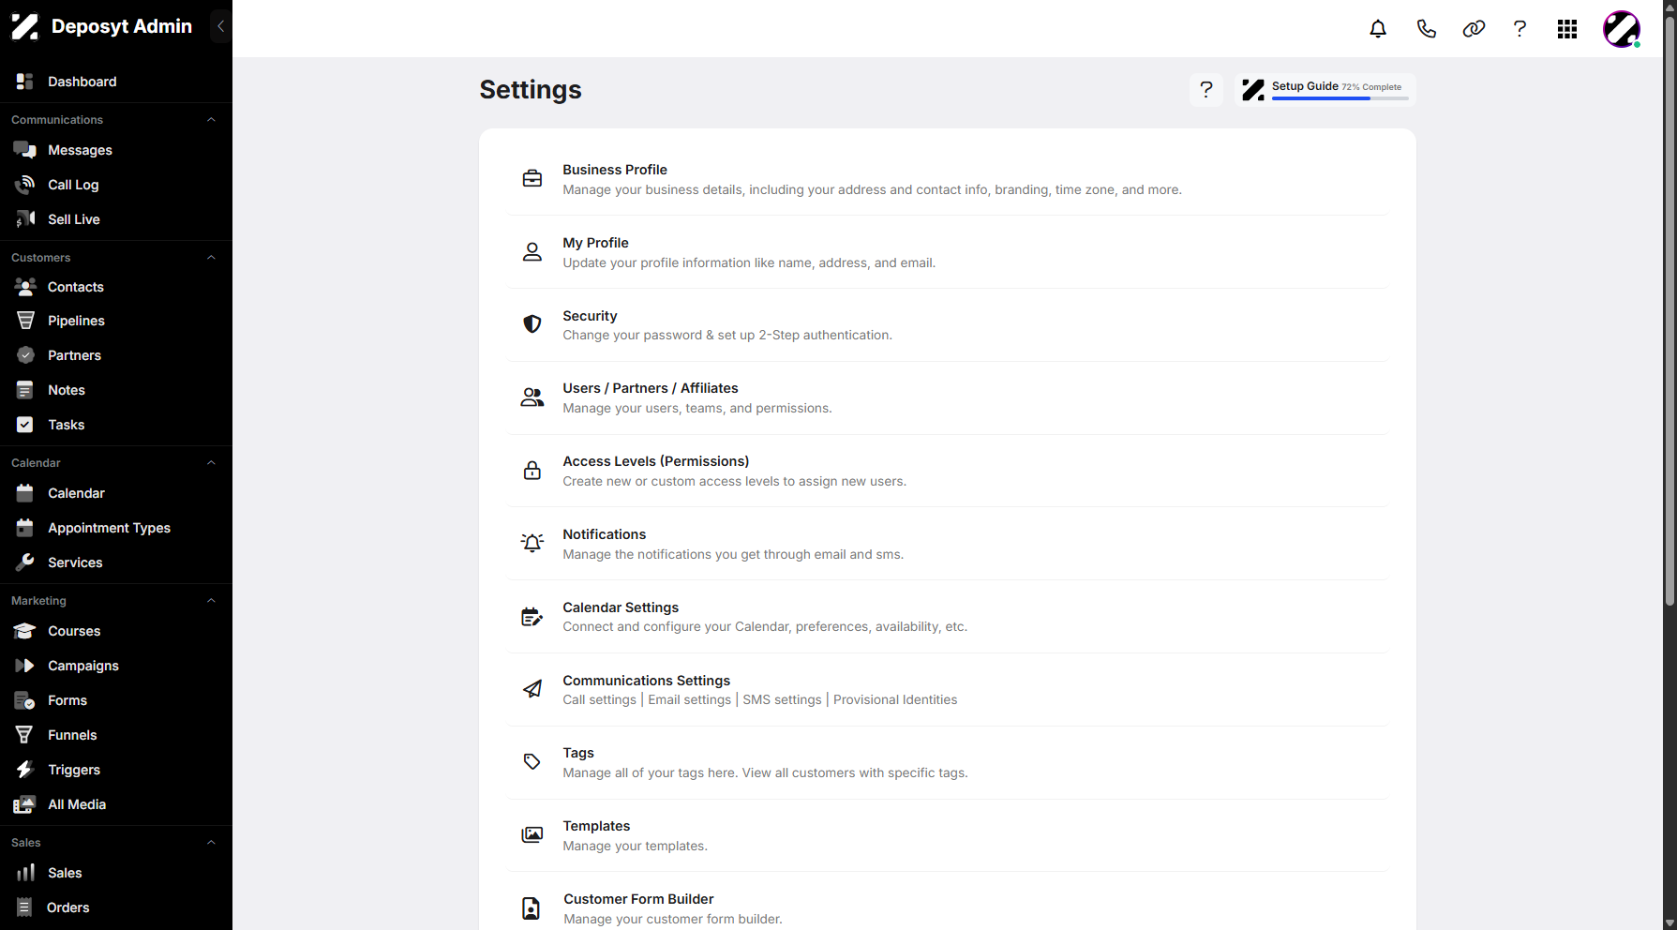This screenshot has width=1677, height=930.
Task: Click the help button beside Setup Guide
Action: pos(1206,89)
